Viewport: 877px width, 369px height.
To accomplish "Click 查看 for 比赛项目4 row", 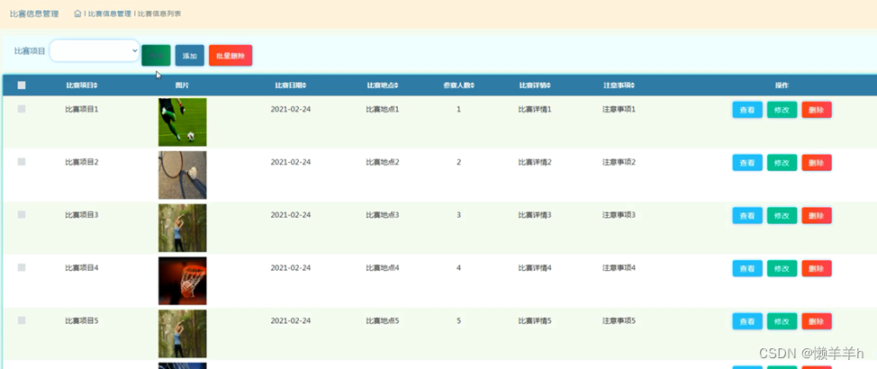I will click(747, 269).
